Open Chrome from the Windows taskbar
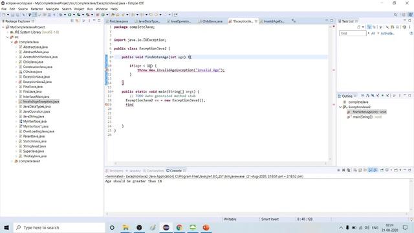 [x=179, y=227]
